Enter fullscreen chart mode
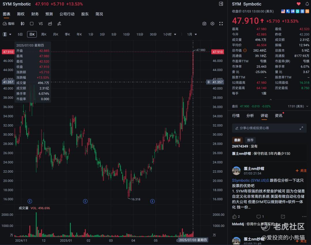 [221, 24]
